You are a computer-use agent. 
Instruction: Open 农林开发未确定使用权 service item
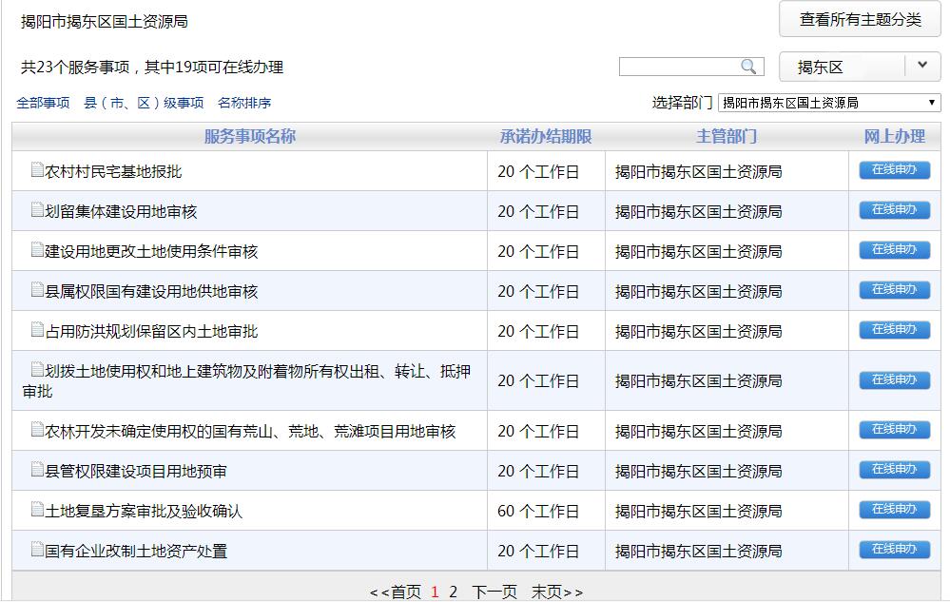[250, 432]
